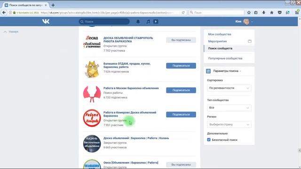Viewport: 301px width, 169px height.
Task: Click the 'Поиск работы' label
Action: point(113,93)
